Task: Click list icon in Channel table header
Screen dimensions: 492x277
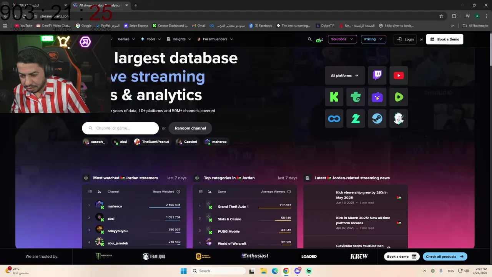Action: click(x=90, y=192)
